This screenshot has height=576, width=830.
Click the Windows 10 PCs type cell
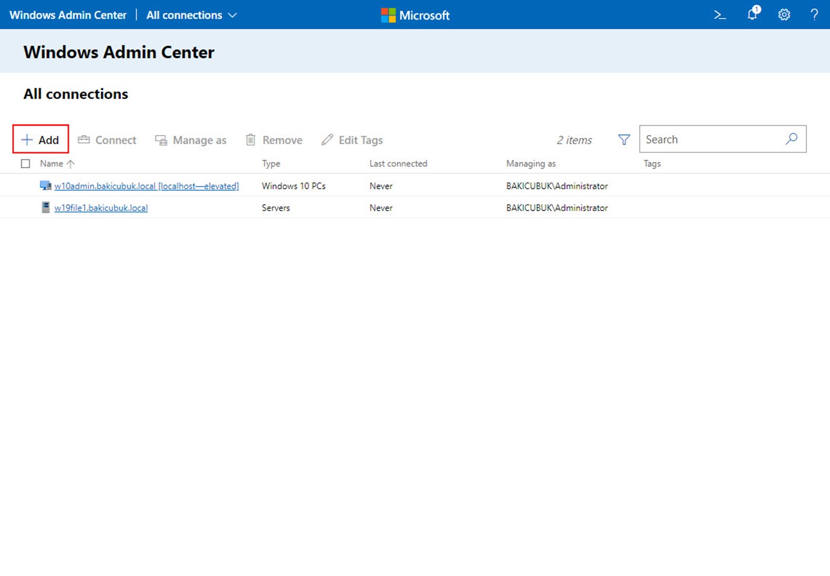click(293, 186)
